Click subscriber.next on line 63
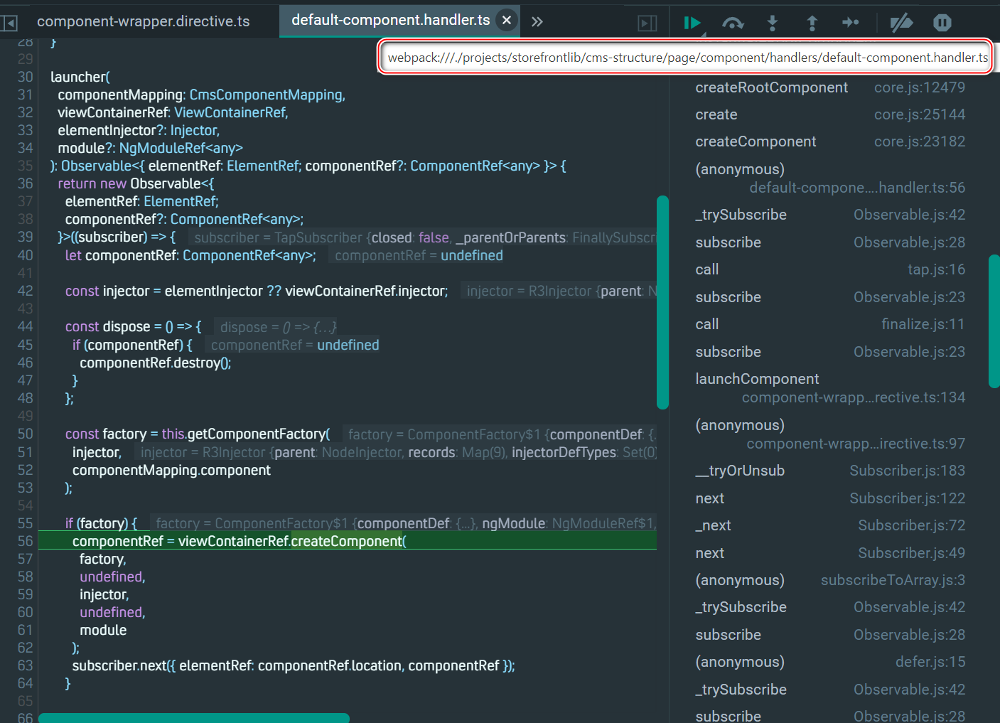Viewport: 1000px width, 723px height. [x=119, y=665]
